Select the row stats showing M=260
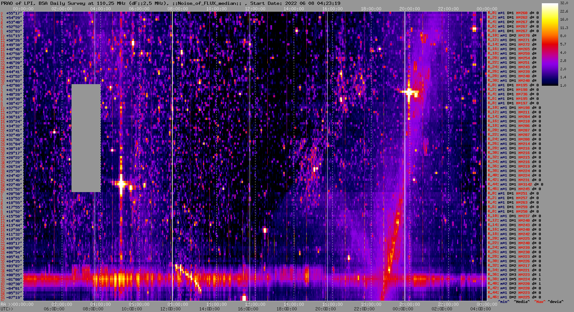 513,13
